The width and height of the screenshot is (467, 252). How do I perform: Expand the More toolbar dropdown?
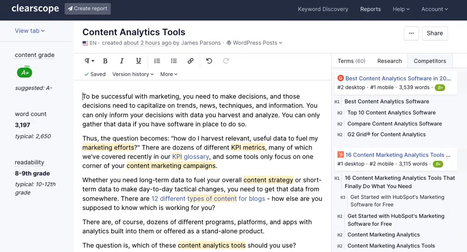click(169, 74)
